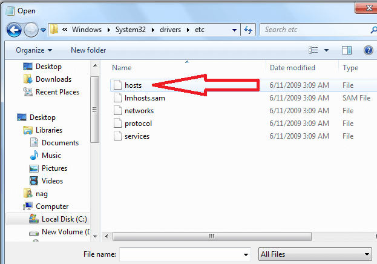This screenshot has height=264, width=377.
Task: Open the Organize menu
Action: 34,50
